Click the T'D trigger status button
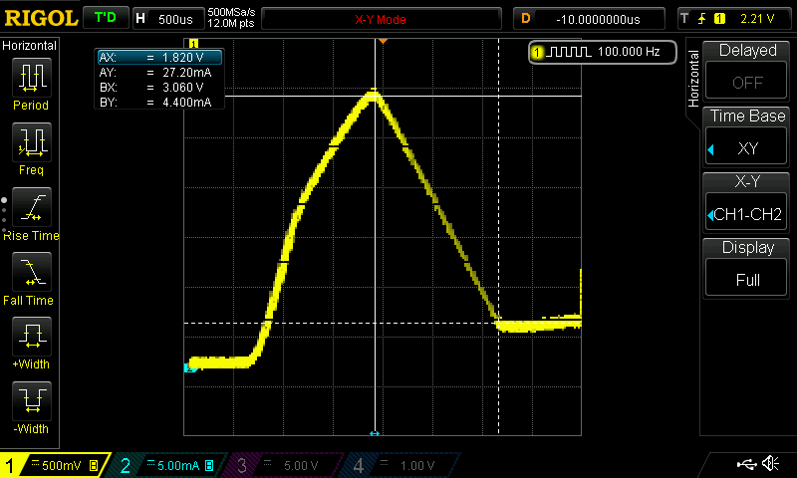 point(105,18)
